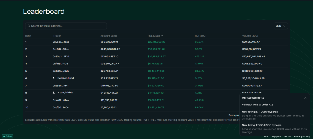
Task: Open x.com/silkbtc trader profile
Action: click(x=67, y=93)
